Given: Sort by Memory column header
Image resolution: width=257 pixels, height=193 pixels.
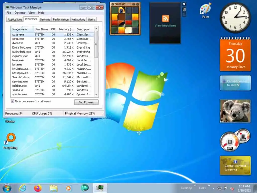Looking at the screenshot, I should [66, 29].
